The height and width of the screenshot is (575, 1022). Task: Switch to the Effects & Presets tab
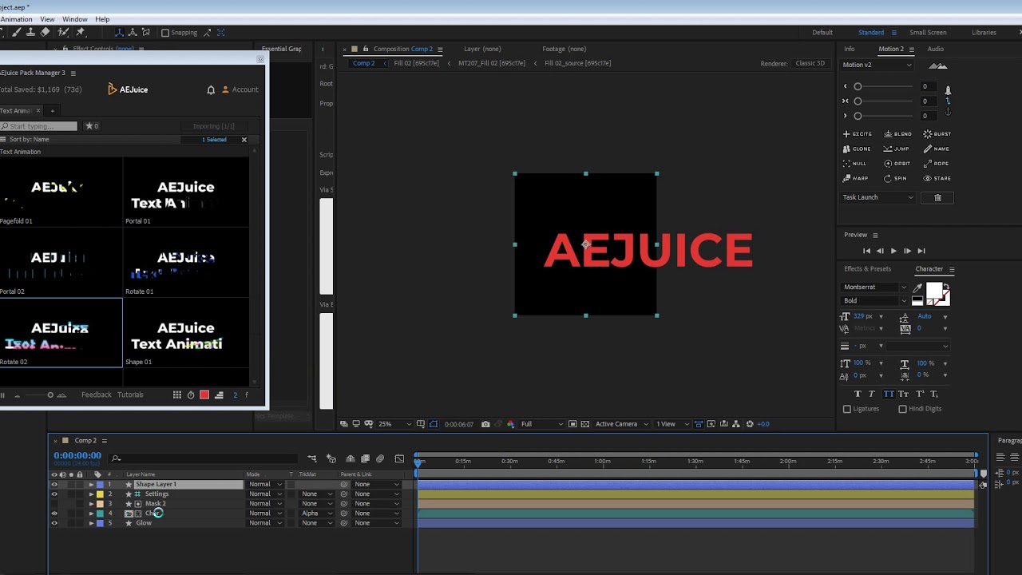click(x=867, y=269)
